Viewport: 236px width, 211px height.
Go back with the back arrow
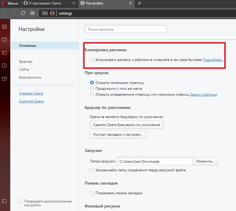(4, 13)
